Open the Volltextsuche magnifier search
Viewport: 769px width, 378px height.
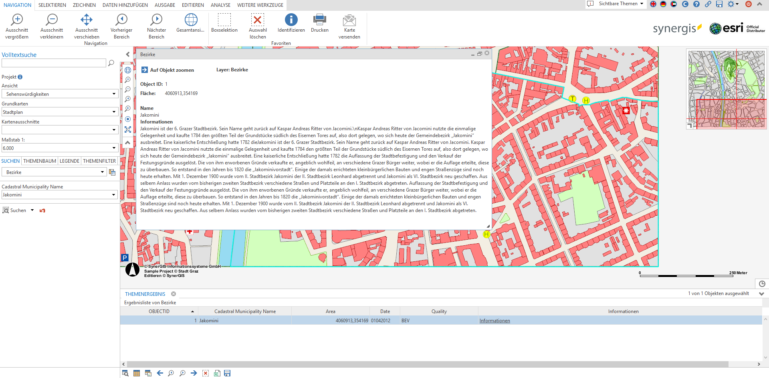pyautogui.click(x=111, y=63)
